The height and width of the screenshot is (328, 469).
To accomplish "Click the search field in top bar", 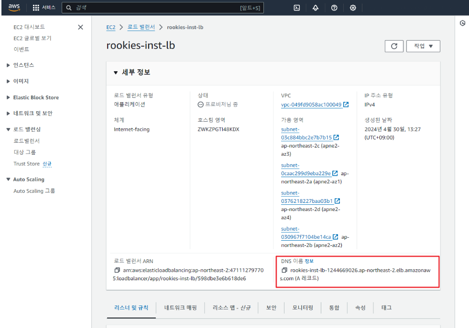I will click(x=163, y=8).
